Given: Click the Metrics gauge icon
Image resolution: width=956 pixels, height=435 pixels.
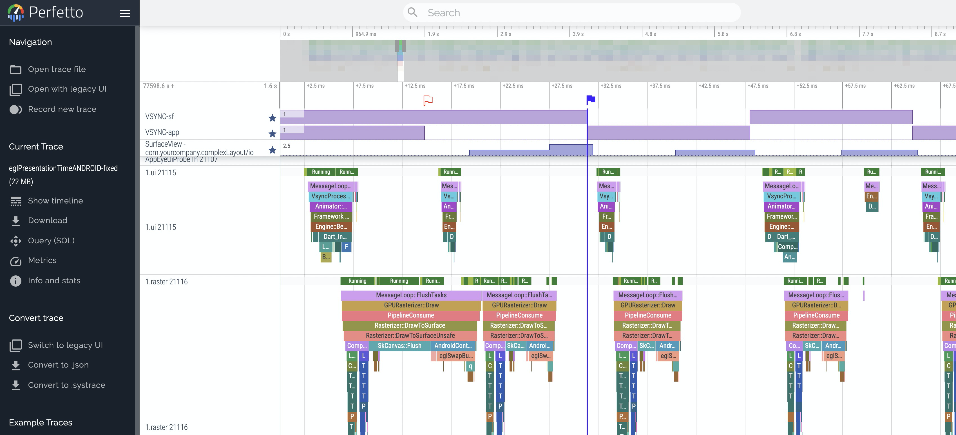Looking at the screenshot, I should click(15, 261).
